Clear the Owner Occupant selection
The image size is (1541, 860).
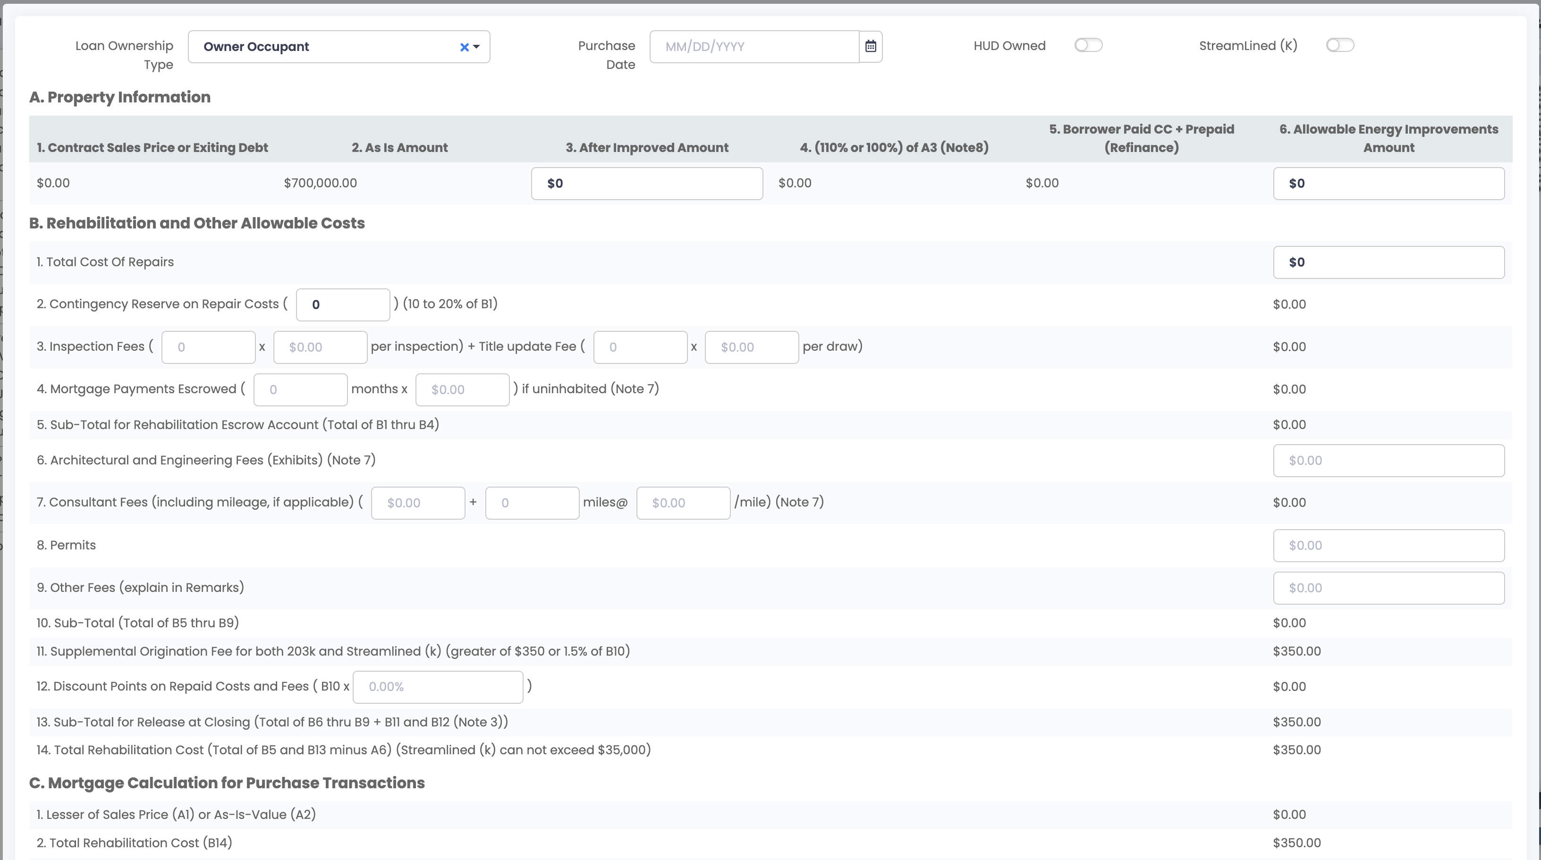click(x=464, y=47)
